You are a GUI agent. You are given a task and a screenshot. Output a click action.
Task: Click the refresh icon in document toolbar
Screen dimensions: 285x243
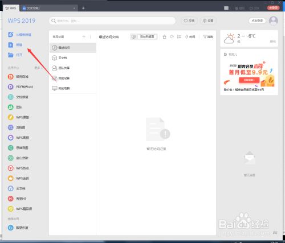[x=172, y=36]
